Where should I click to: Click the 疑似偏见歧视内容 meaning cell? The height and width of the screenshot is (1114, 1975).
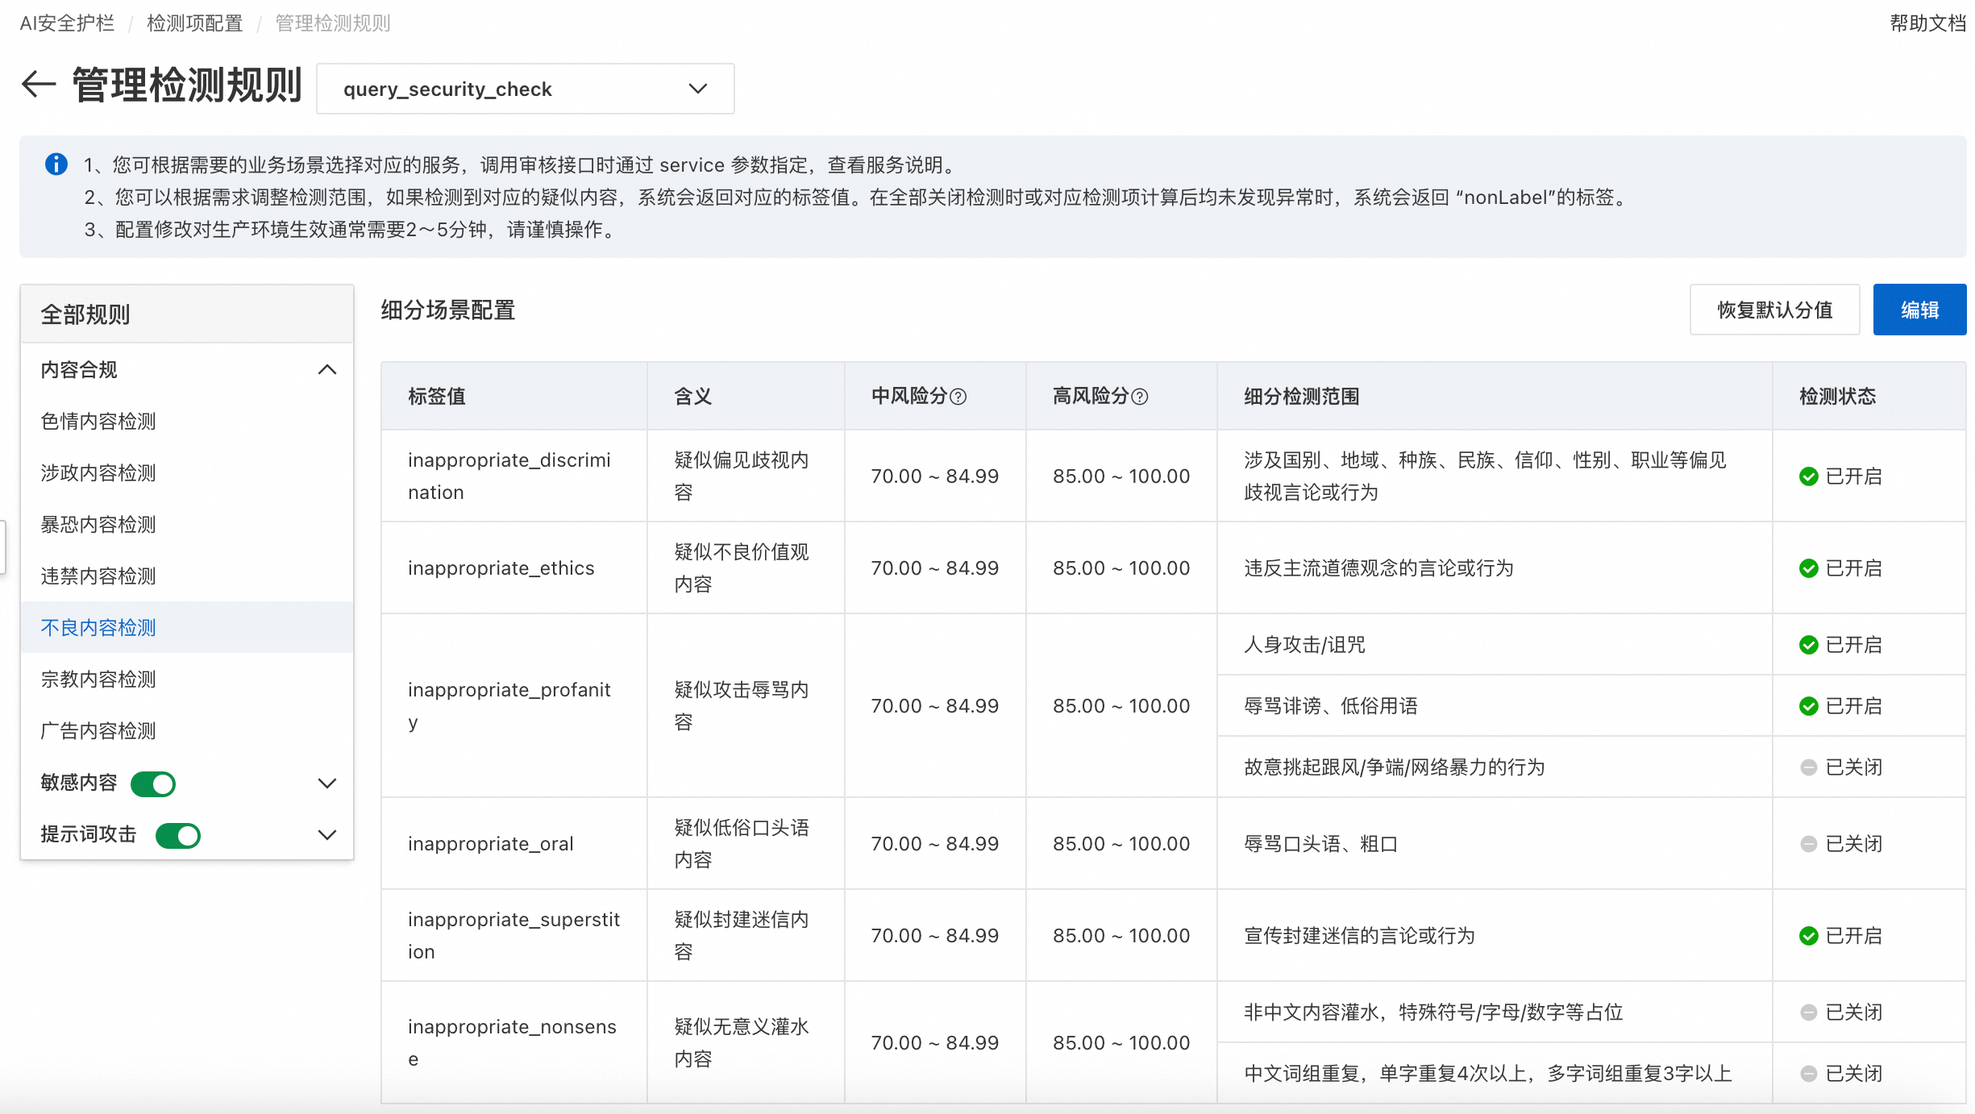pyautogui.click(x=746, y=476)
